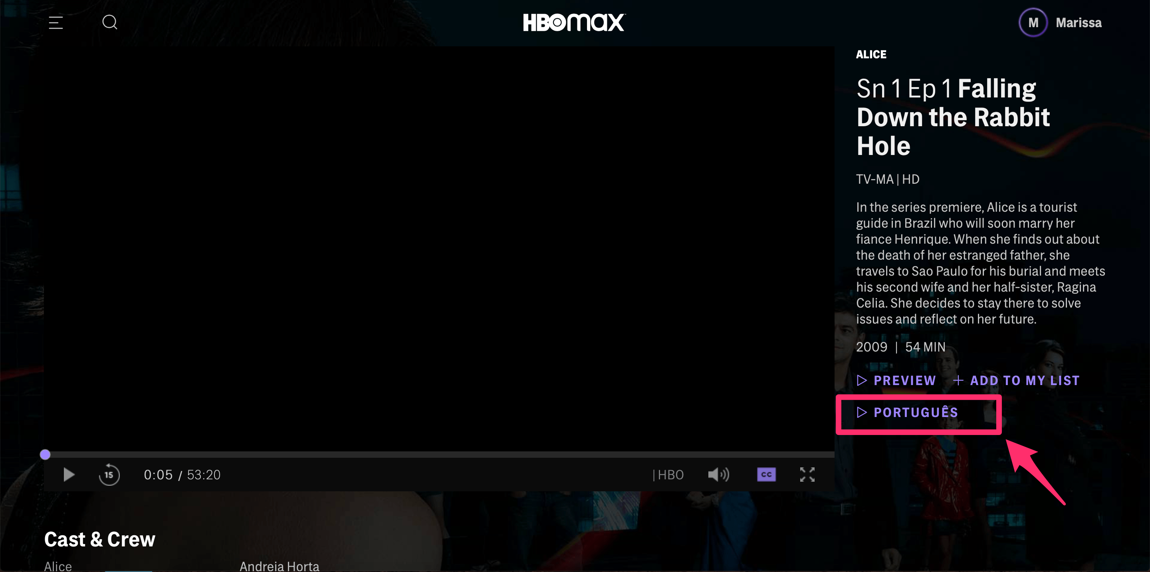The image size is (1150, 572).
Task: Open the hamburger navigation menu
Action: pyautogui.click(x=56, y=22)
